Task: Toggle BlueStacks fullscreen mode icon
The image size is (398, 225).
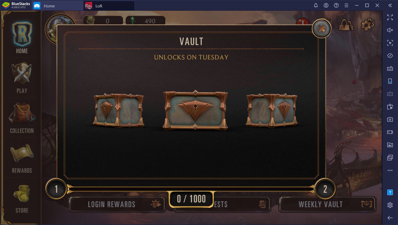Action: (390, 17)
